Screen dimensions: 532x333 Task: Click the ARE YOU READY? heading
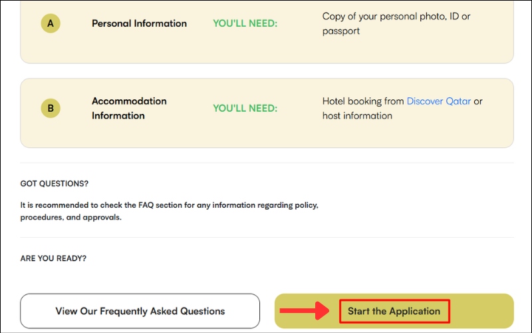(x=53, y=258)
